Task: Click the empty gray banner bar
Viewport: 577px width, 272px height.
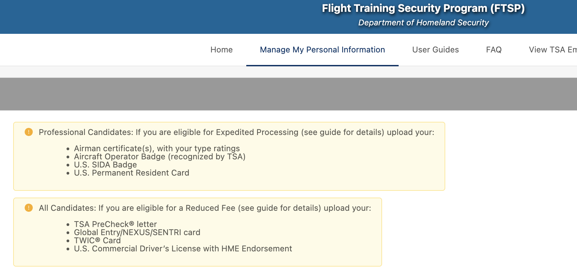Action: (x=288, y=94)
